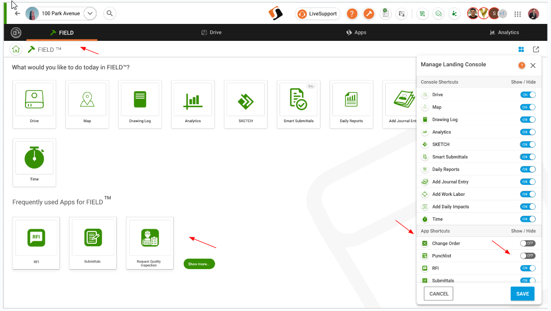Image resolution: width=551 pixels, height=311 pixels.
Task: Open the chat bubble icon in top bar
Action: (438, 13)
